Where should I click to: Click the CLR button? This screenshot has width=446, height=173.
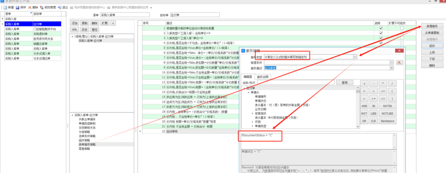pyautogui.click(x=373, y=121)
